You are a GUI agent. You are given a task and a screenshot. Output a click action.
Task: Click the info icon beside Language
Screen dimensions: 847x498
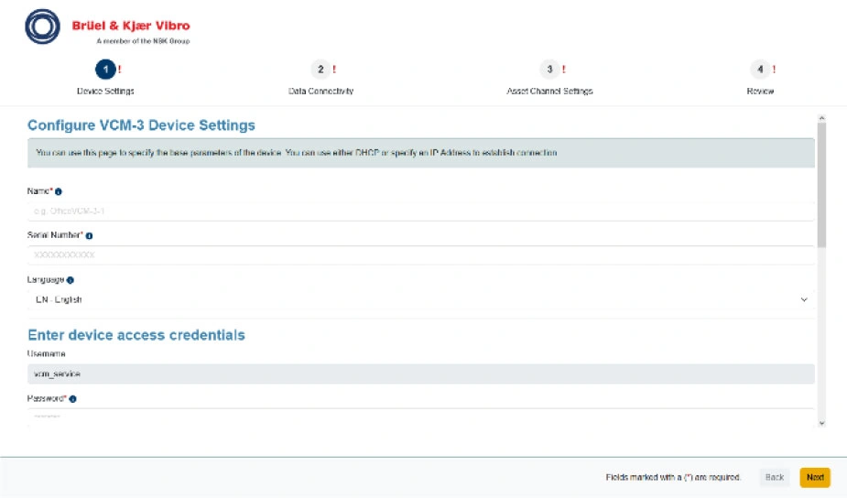click(x=71, y=280)
